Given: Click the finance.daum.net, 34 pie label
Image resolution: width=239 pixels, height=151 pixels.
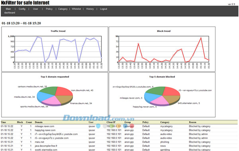Looking at the screenshot, I should [x=81, y=103].
